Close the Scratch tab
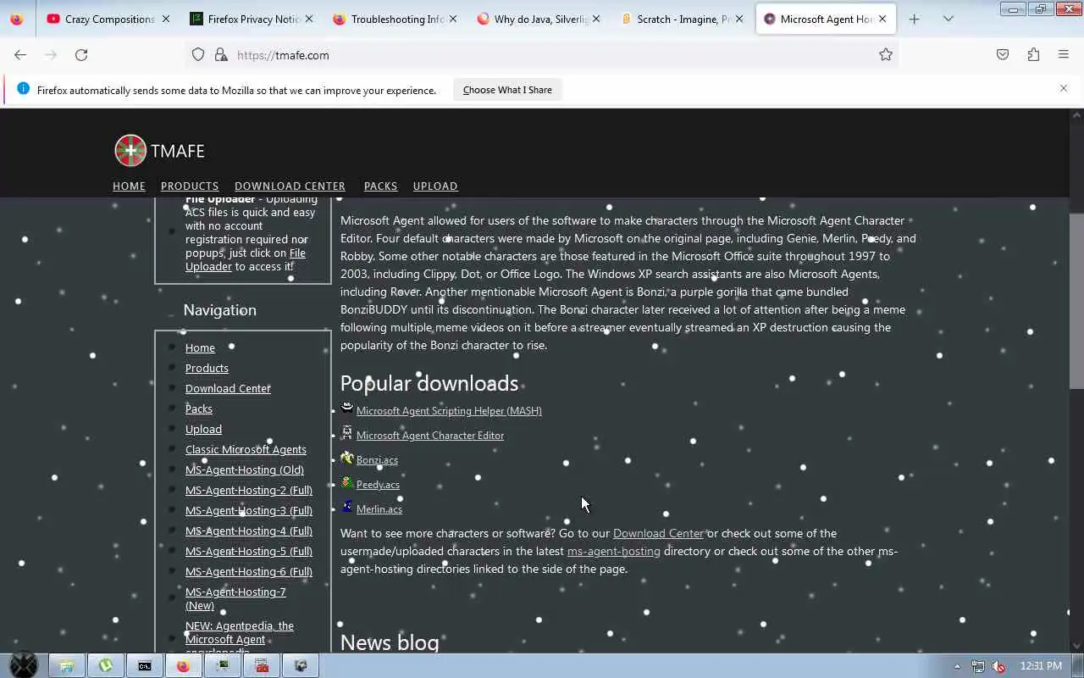Screen dimensions: 1084x678 pos(739,19)
